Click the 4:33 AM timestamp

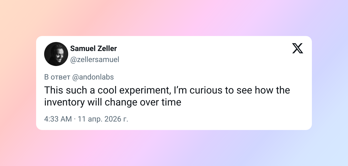(x=58, y=119)
